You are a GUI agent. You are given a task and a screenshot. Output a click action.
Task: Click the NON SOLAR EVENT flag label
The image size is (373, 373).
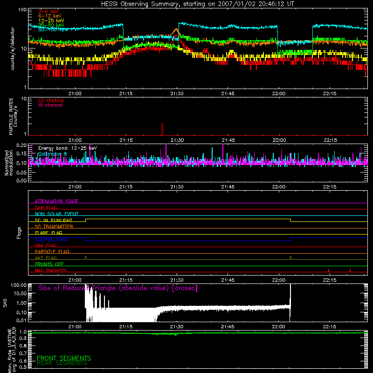click(x=56, y=214)
